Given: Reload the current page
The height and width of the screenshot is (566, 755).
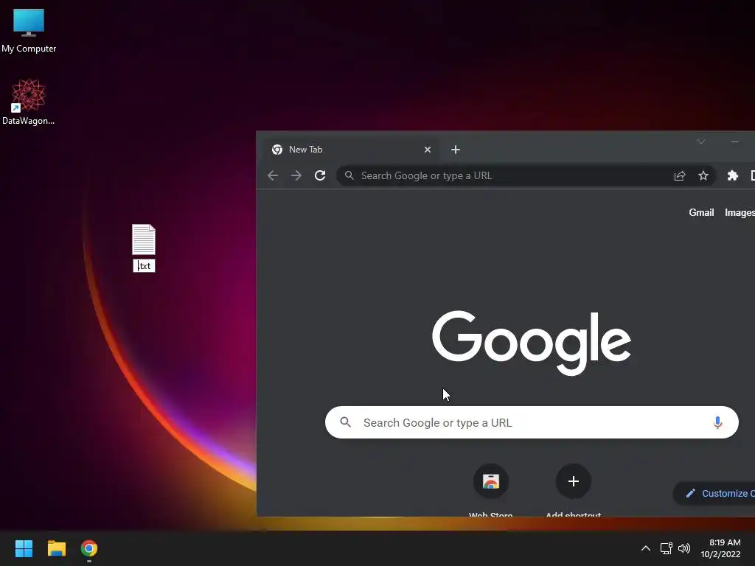Looking at the screenshot, I should [x=320, y=175].
